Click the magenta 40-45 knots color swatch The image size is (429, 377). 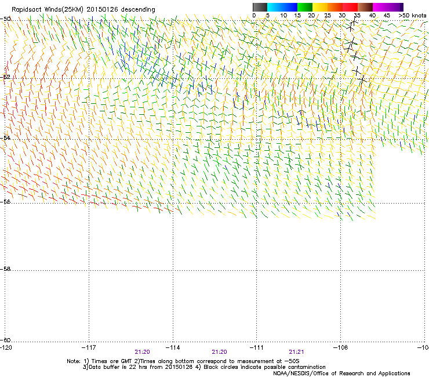coord(380,7)
